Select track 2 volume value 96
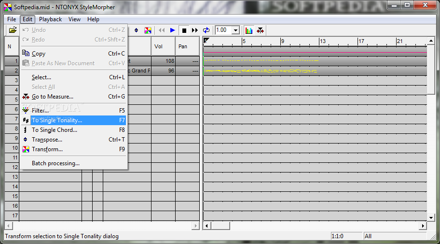Image resolution: width=440 pixels, height=244 pixels. (164, 71)
